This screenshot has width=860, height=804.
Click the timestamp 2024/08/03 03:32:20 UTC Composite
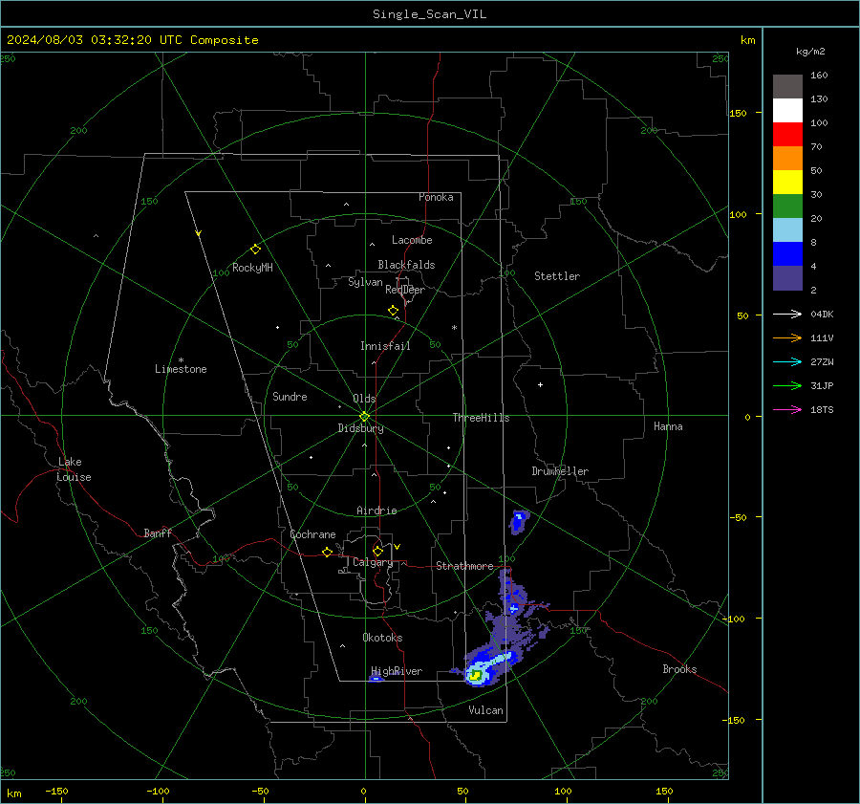click(133, 40)
